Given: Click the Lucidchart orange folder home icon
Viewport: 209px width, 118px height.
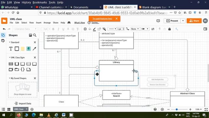Looking at the screenshot, I should coord(4,21).
